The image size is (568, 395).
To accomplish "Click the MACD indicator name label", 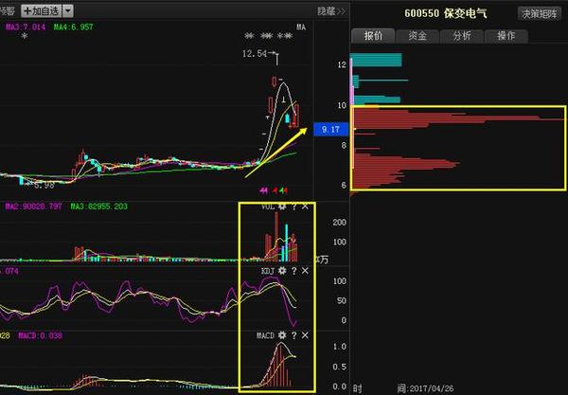I will tap(265, 335).
